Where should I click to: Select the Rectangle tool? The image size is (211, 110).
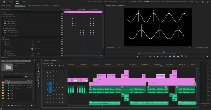point(38,80)
